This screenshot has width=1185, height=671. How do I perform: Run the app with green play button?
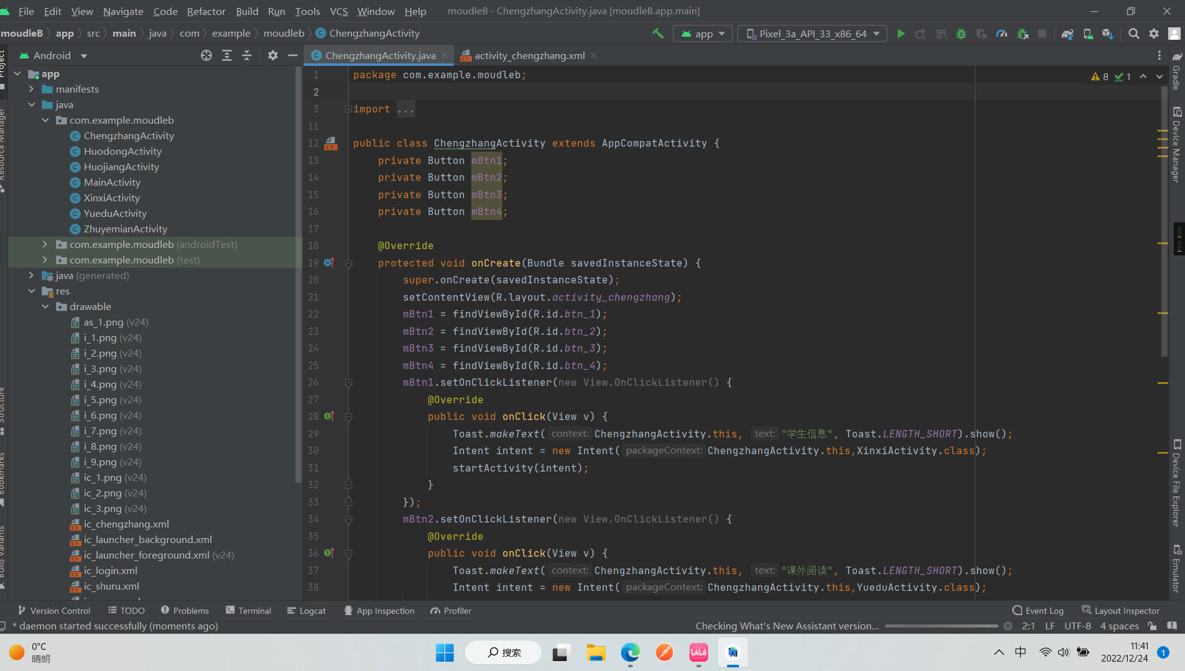click(901, 34)
